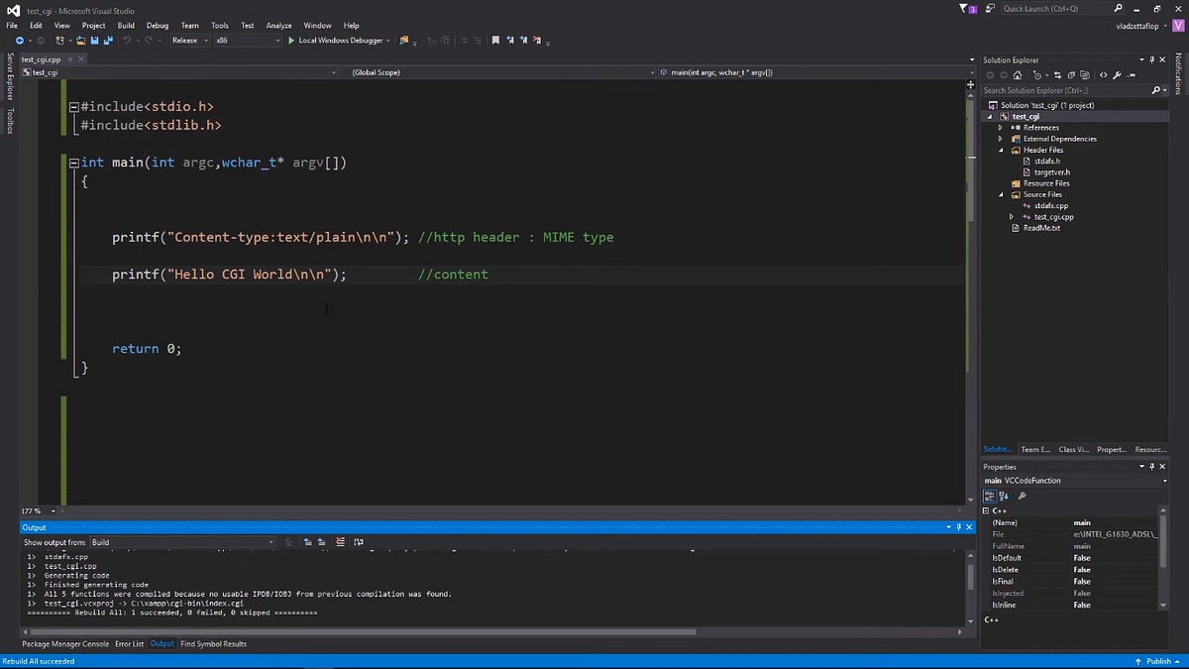Screen dimensions: 1189x669
Task: Click Go to Previous Message icon in Output
Action: [x=308, y=542]
